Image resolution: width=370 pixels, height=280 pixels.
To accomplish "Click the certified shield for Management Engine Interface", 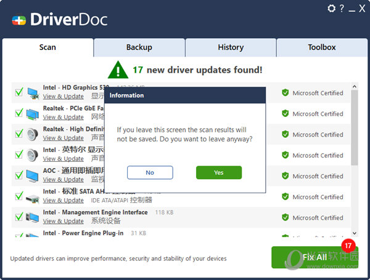I will pyautogui.click(x=286, y=217).
